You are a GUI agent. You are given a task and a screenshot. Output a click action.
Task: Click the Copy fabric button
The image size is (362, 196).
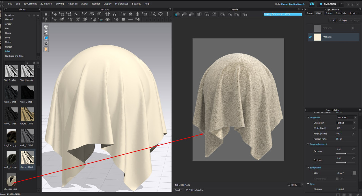[x=343, y=20]
